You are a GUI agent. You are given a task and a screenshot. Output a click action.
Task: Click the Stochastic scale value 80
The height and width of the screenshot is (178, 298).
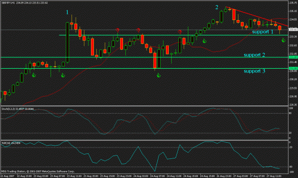[x=290, y=114]
